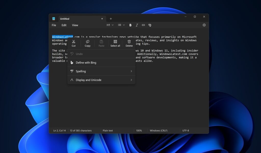Open the File menu
Image resolution: width=261 pixels, height=153 pixels.
click(54, 25)
